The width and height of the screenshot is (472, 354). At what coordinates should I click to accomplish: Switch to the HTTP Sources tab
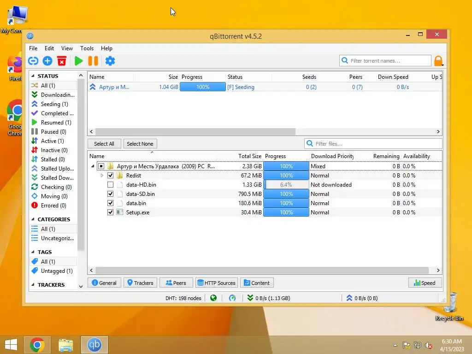217,283
